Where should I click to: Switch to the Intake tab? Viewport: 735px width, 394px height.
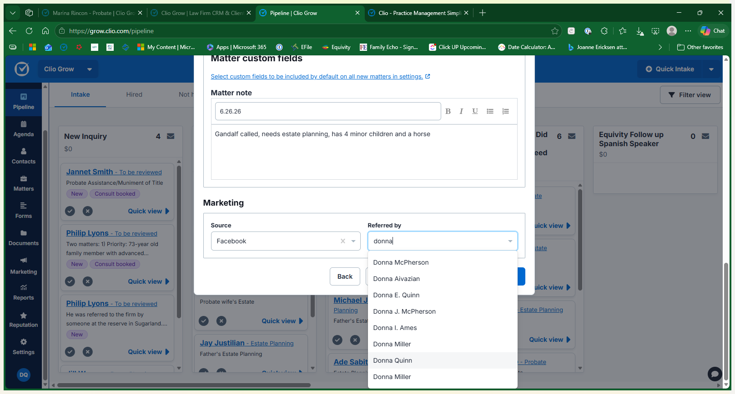coord(80,94)
